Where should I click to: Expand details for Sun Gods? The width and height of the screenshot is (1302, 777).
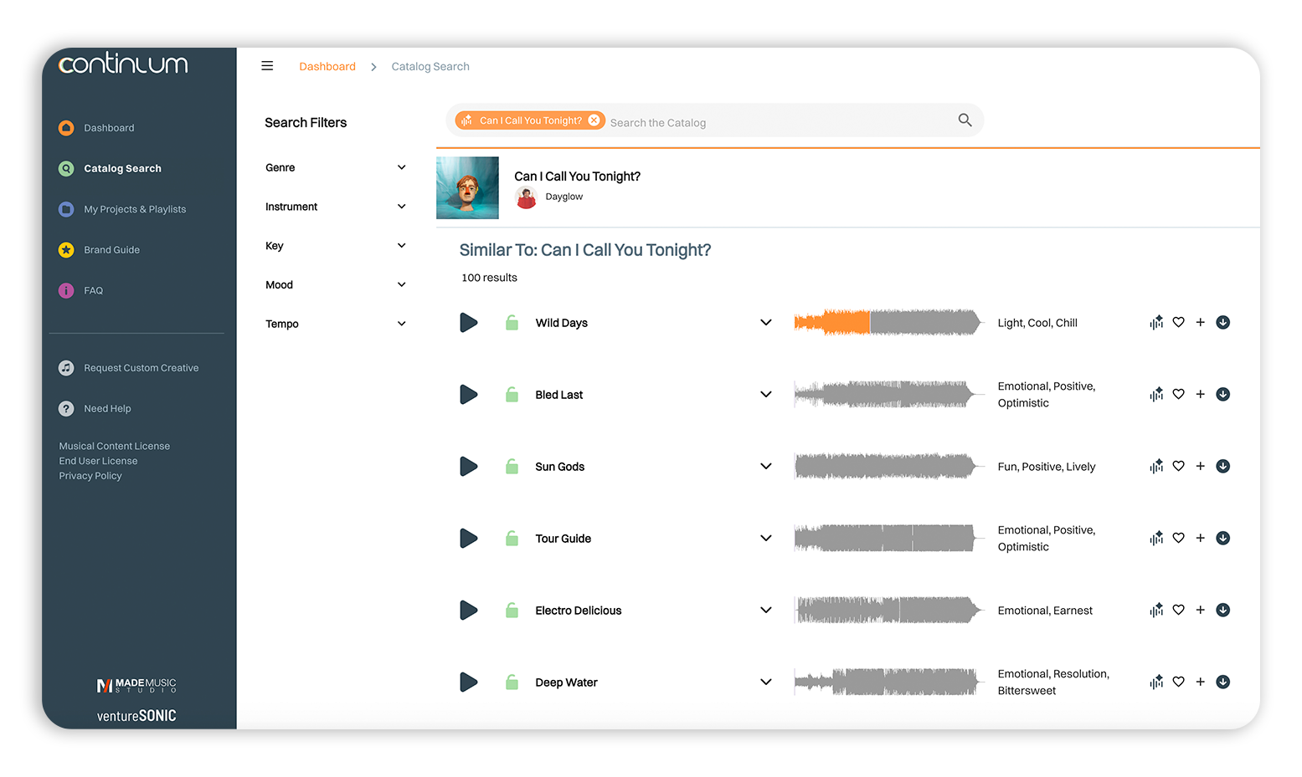point(765,467)
